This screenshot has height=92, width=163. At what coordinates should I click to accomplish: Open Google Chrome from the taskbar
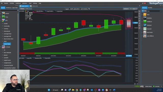tap(77, 90)
